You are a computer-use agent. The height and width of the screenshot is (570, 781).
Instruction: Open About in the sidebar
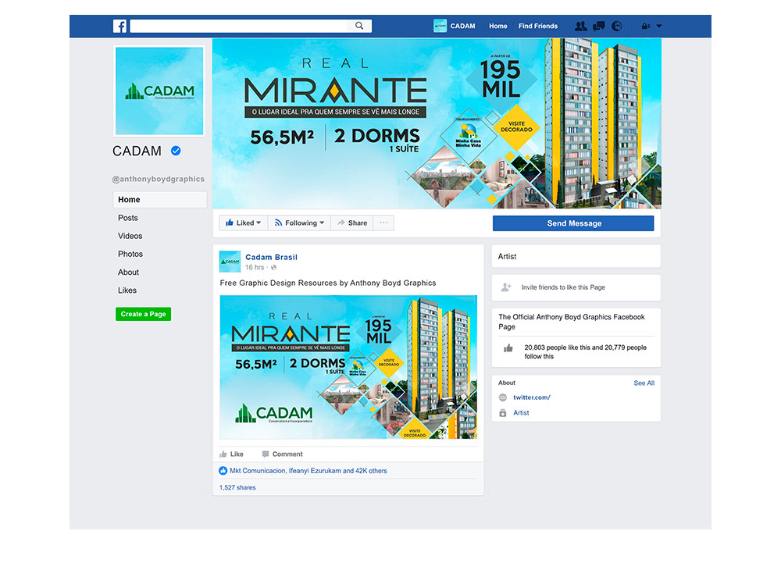tap(129, 273)
